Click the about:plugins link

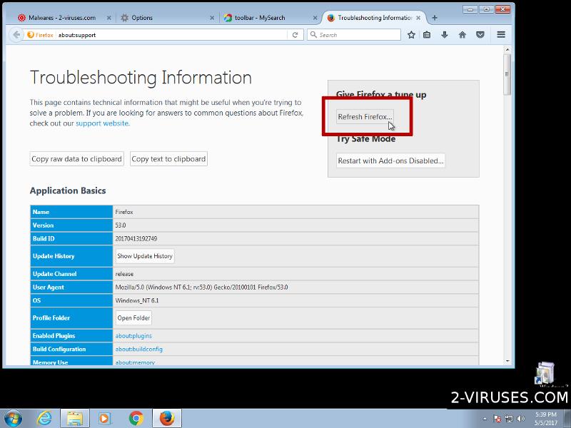[x=133, y=336]
